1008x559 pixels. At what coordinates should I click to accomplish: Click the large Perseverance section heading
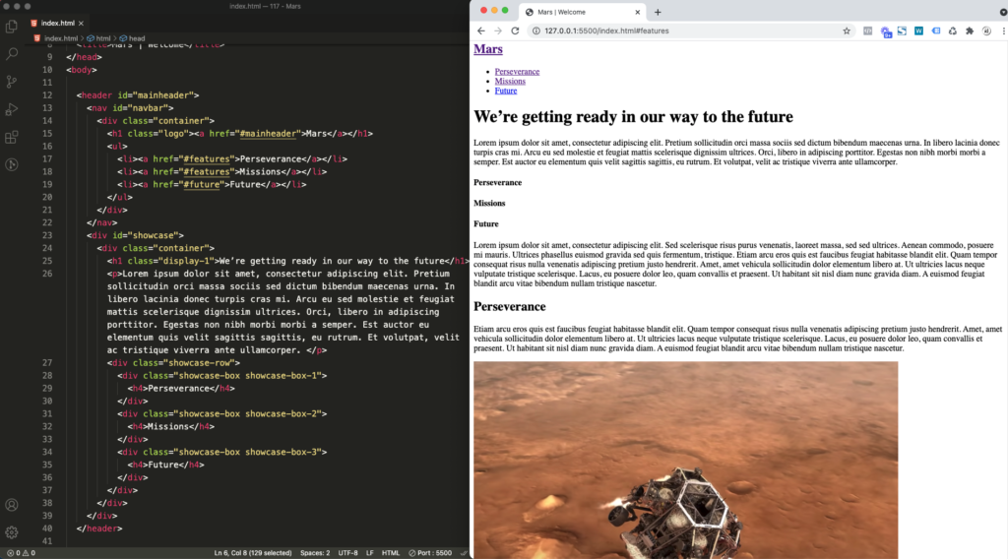(x=510, y=307)
